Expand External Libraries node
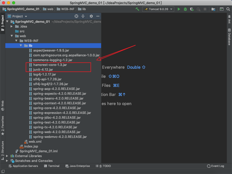This screenshot has height=174, width=232. [7, 156]
